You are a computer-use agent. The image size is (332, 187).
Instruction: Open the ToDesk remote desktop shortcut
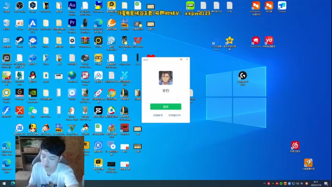point(282,5)
